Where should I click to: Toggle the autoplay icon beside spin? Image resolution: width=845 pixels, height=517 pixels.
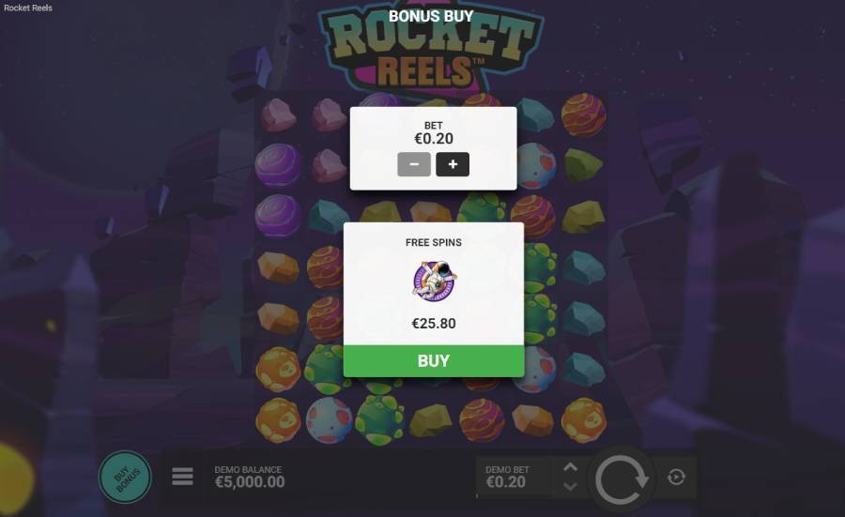[676, 478]
